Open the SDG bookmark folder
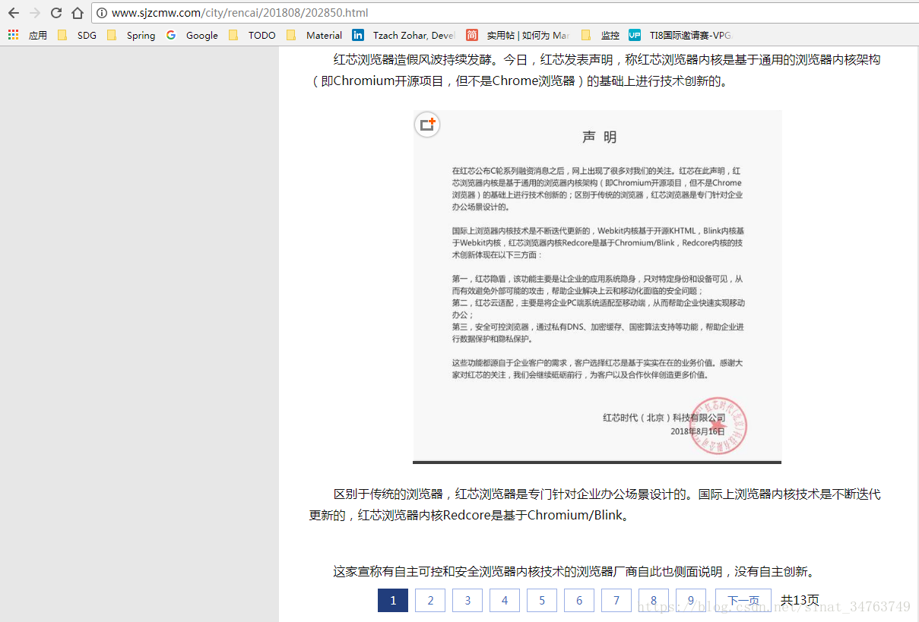 click(78, 35)
